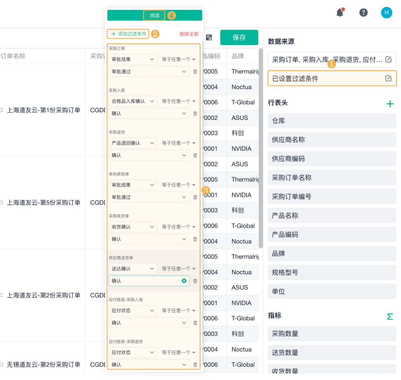Select the 规格型号 row header item

pos(332,272)
